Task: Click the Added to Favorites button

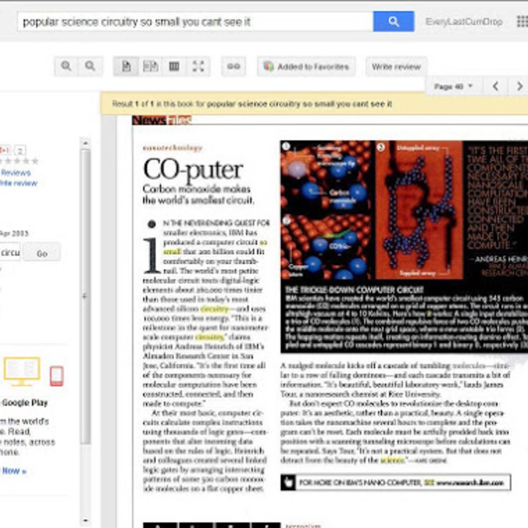Action: click(x=306, y=67)
